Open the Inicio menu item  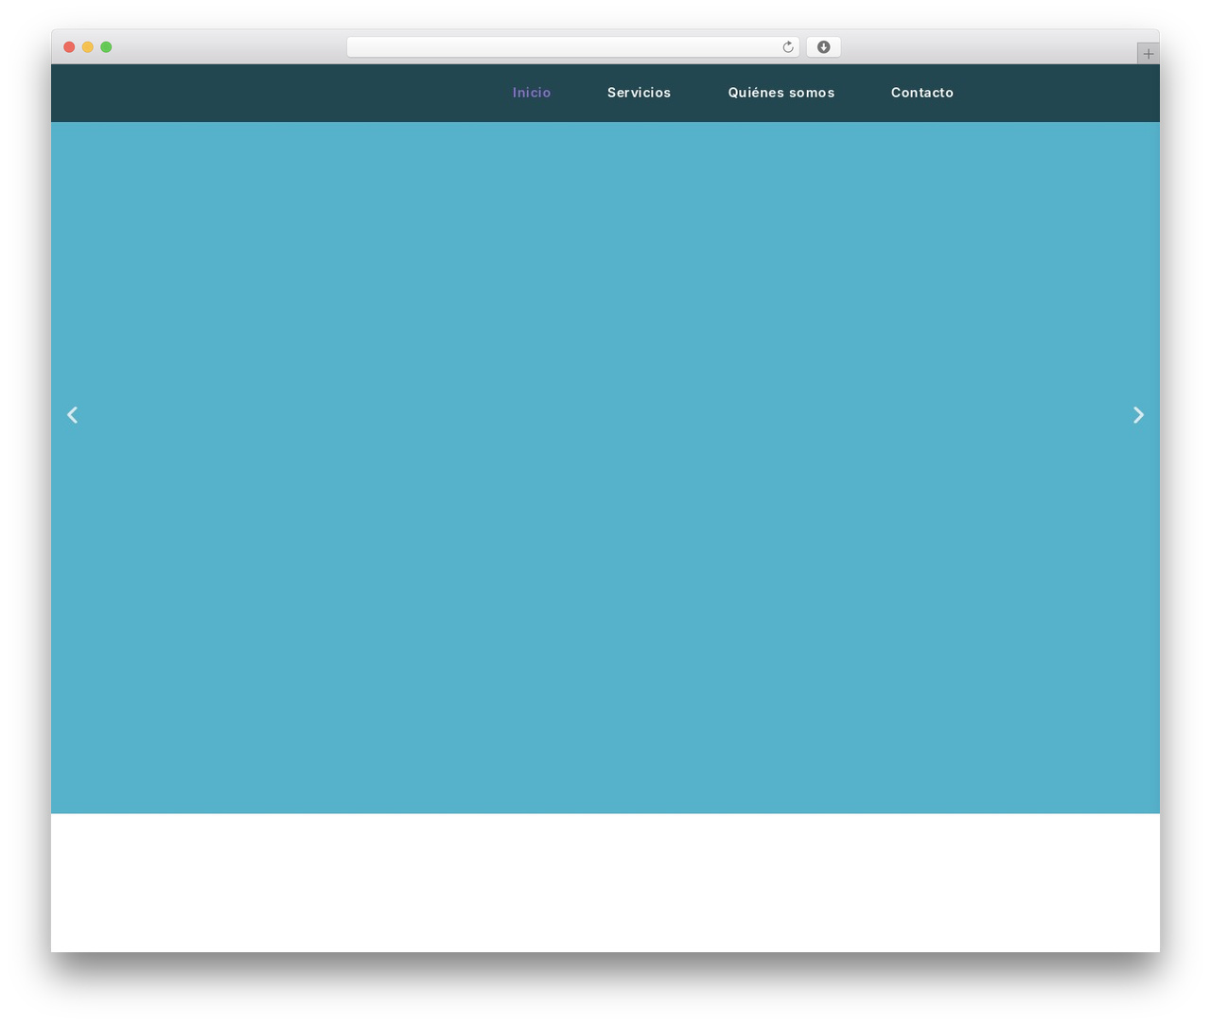[532, 93]
